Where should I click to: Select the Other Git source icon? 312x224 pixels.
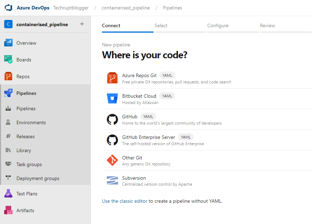coord(112,160)
